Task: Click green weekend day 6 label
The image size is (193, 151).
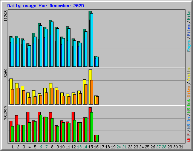Action: click(x=41, y=147)
